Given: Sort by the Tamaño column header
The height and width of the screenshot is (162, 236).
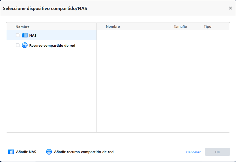Looking at the screenshot, I should [x=180, y=26].
